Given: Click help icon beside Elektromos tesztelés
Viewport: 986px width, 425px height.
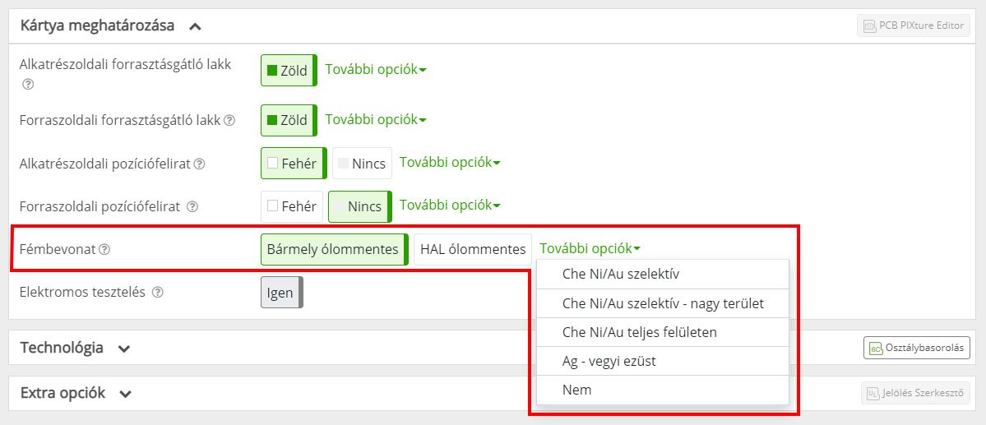Looking at the screenshot, I should pos(158,292).
